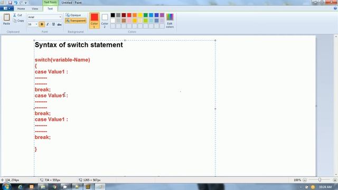This screenshot has height=190, width=338.
Task: Toggle Strikethrough formatting
Action: pyautogui.click(x=59, y=24)
